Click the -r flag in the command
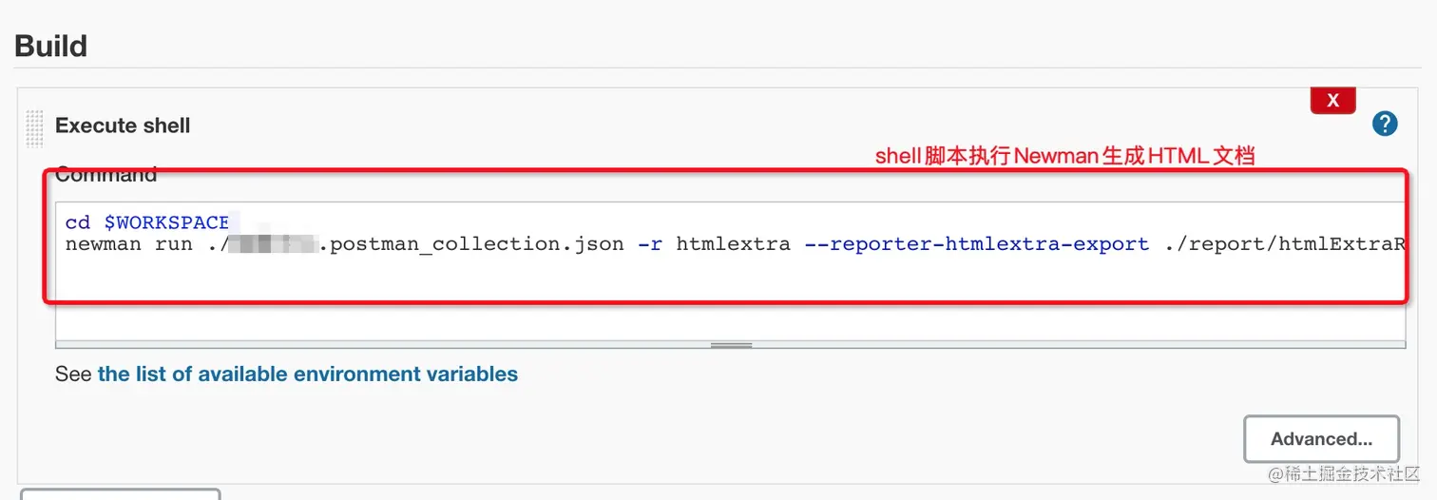Screen dimensions: 1437x500 (649, 244)
